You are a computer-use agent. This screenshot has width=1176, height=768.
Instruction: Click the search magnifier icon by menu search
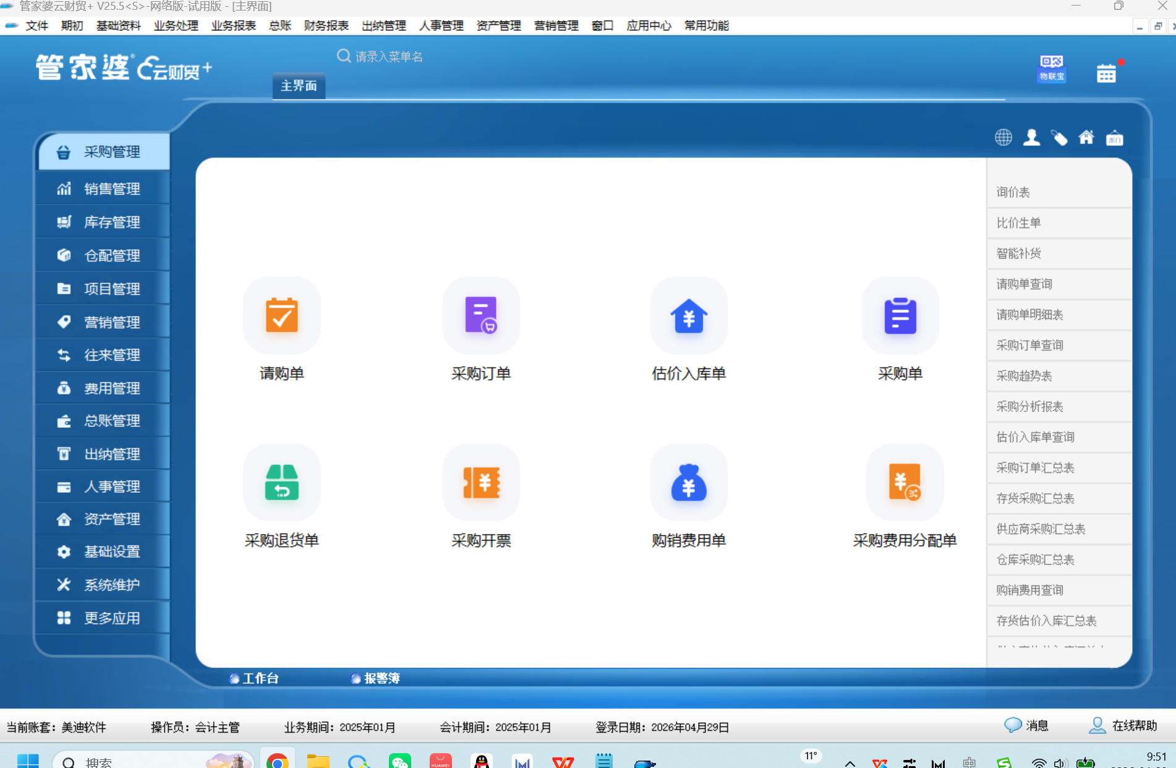[344, 56]
